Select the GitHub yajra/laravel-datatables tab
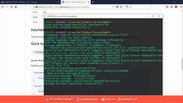 [75, 2]
